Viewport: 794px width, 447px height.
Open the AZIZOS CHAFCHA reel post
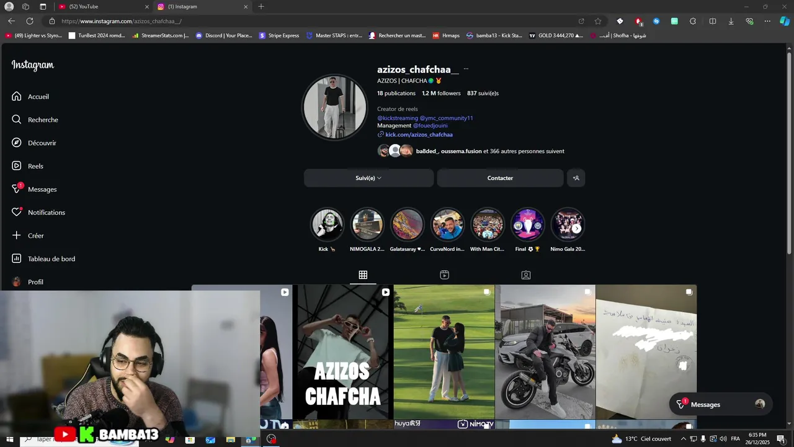tap(342, 352)
